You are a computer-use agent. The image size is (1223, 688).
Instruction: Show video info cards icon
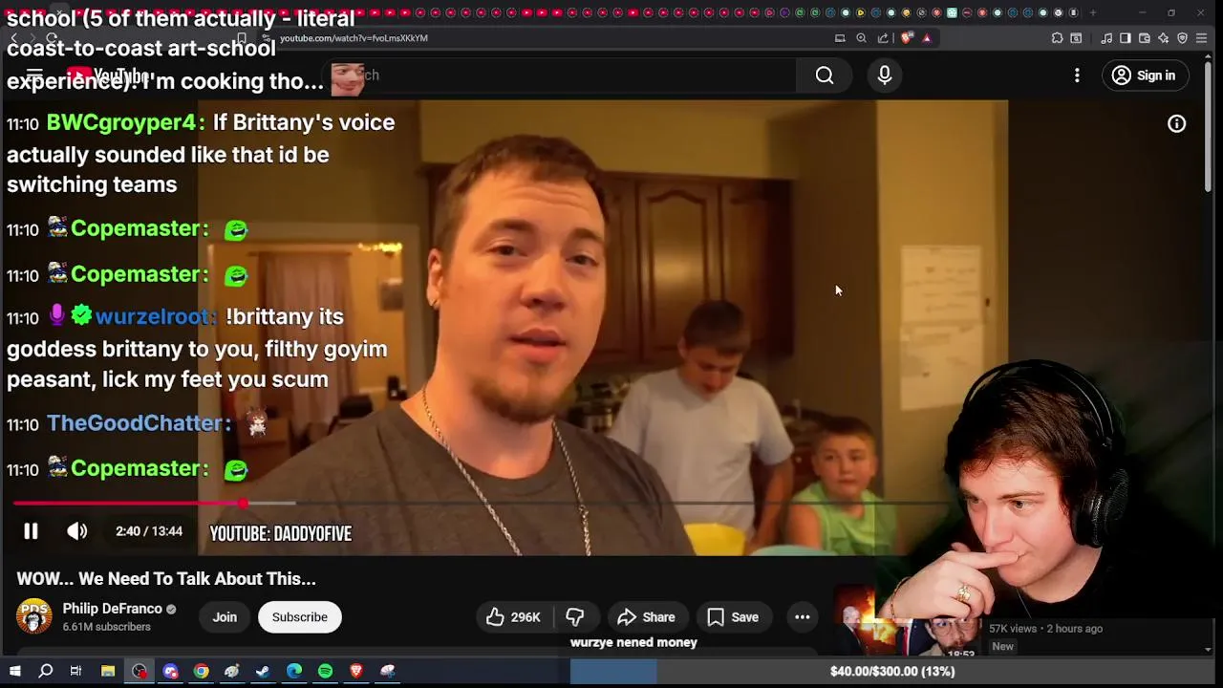click(1176, 123)
